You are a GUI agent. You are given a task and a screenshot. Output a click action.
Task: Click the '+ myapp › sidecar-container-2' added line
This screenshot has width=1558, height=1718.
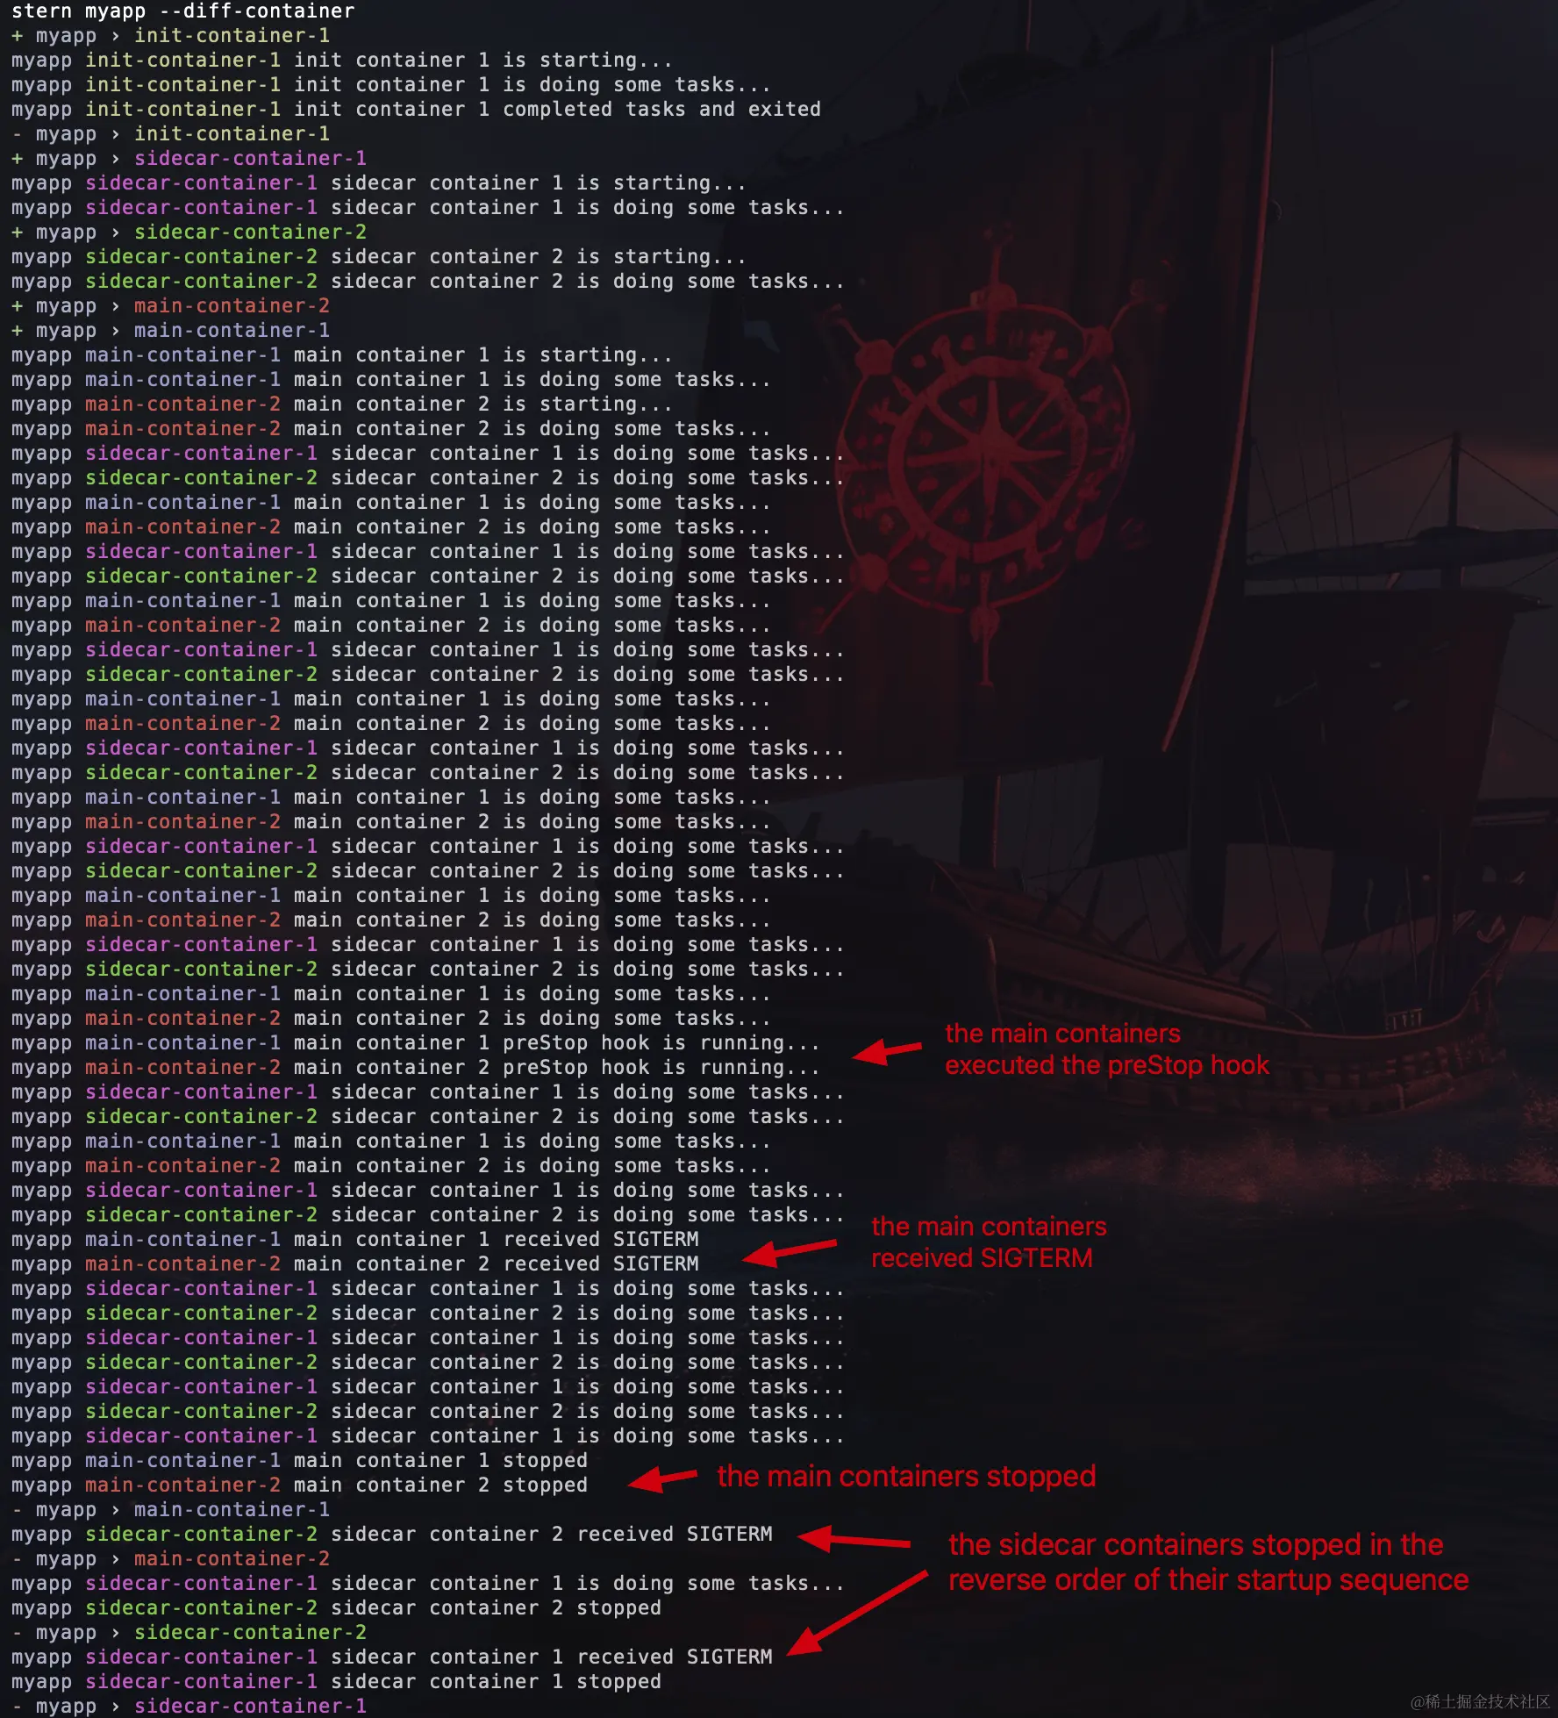[x=189, y=233]
